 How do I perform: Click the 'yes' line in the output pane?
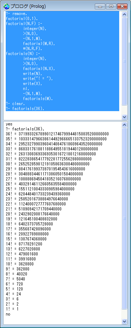(9, 124)
